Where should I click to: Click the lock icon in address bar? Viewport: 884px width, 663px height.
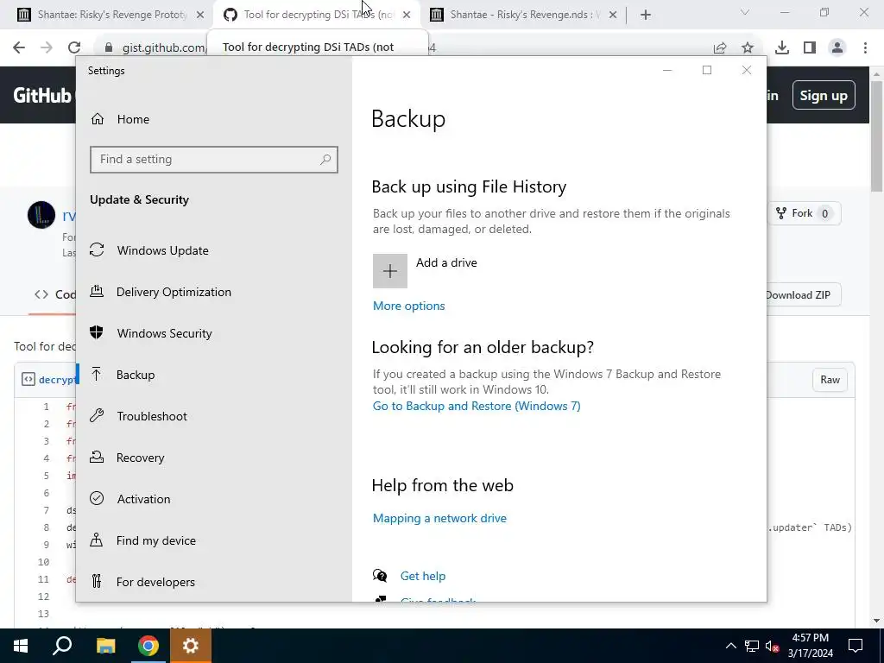pos(109,48)
